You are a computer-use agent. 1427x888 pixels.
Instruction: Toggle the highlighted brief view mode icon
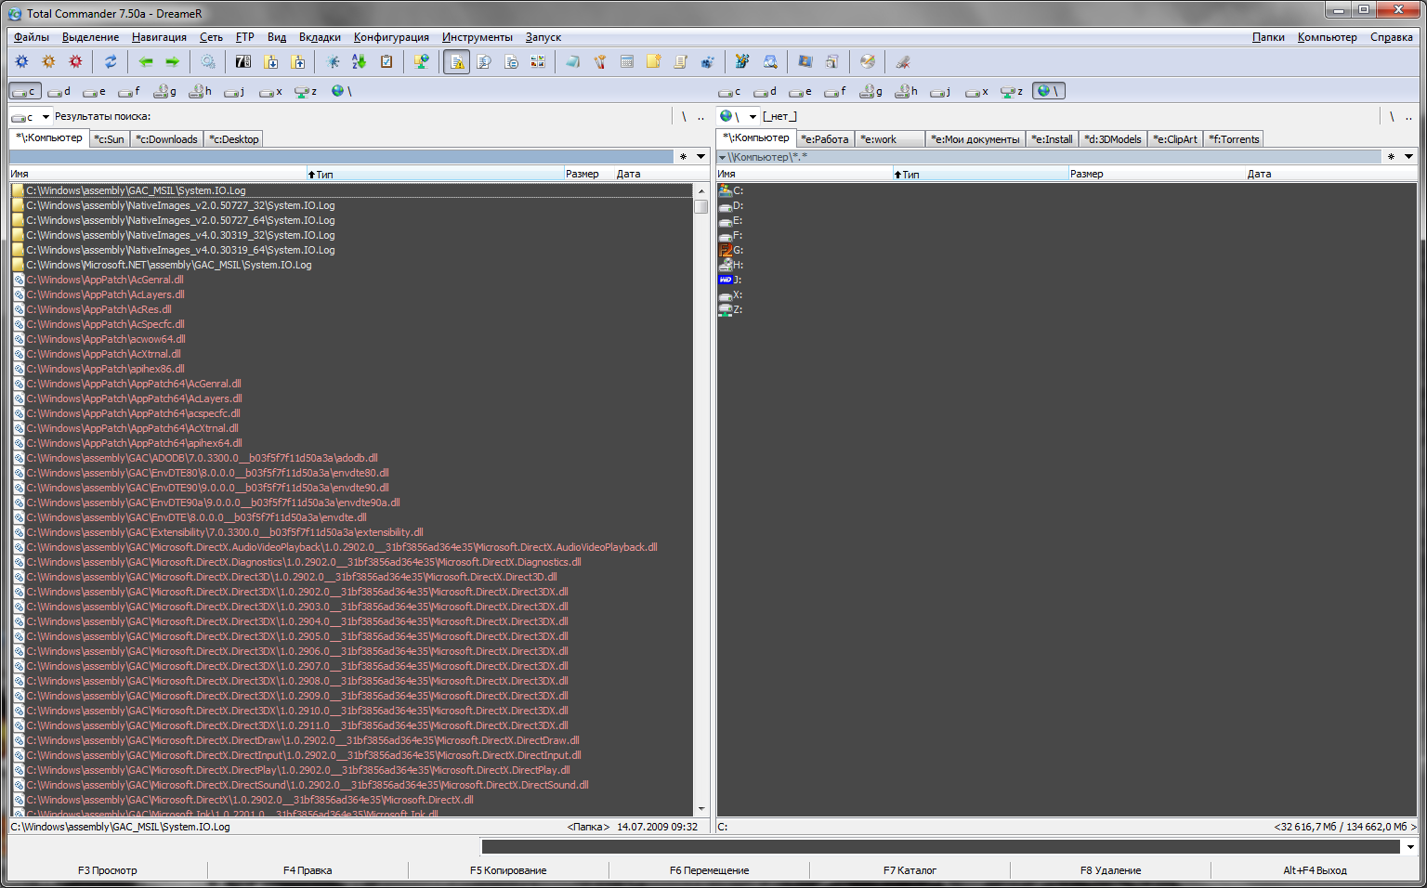click(x=457, y=61)
